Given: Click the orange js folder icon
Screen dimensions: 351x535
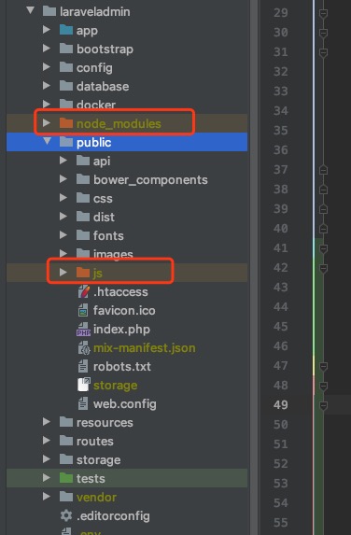Looking at the screenshot, I should point(83,273).
